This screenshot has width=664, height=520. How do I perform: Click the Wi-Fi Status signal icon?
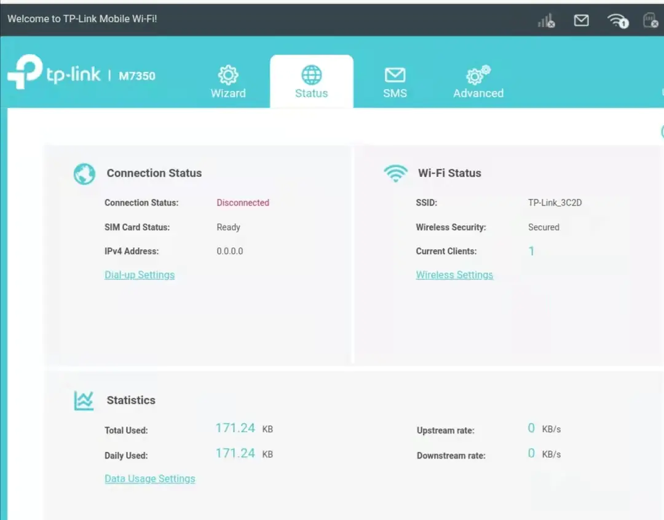pos(396,173)
